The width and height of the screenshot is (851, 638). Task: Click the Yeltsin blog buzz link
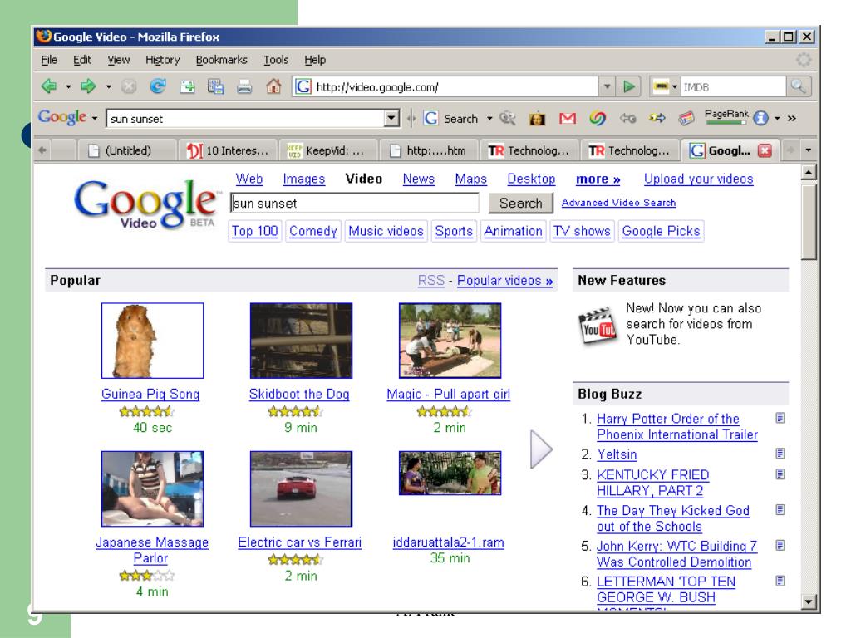[617, 454]
